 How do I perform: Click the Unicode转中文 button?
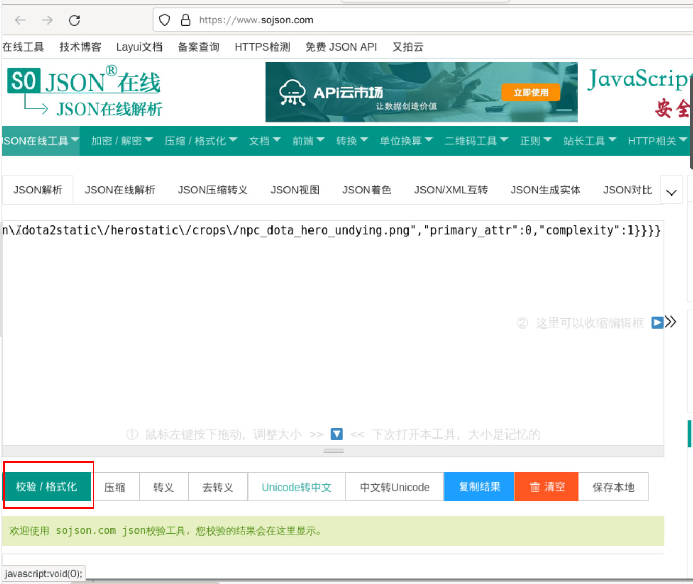pos(296,487)
